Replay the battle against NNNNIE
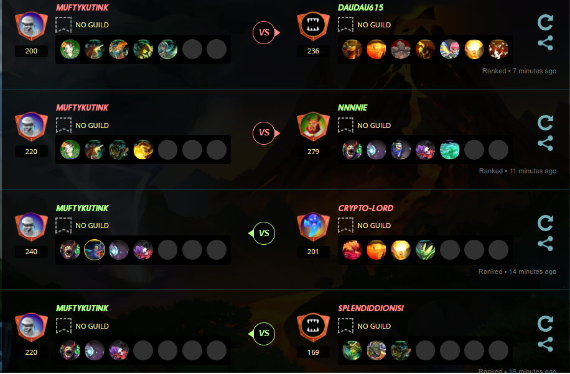The image size is (570, 374). [545, 123]
